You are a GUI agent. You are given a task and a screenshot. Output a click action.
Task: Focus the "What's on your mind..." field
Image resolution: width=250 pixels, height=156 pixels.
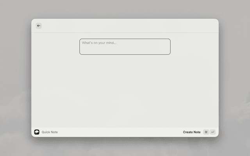click(125, 46)
